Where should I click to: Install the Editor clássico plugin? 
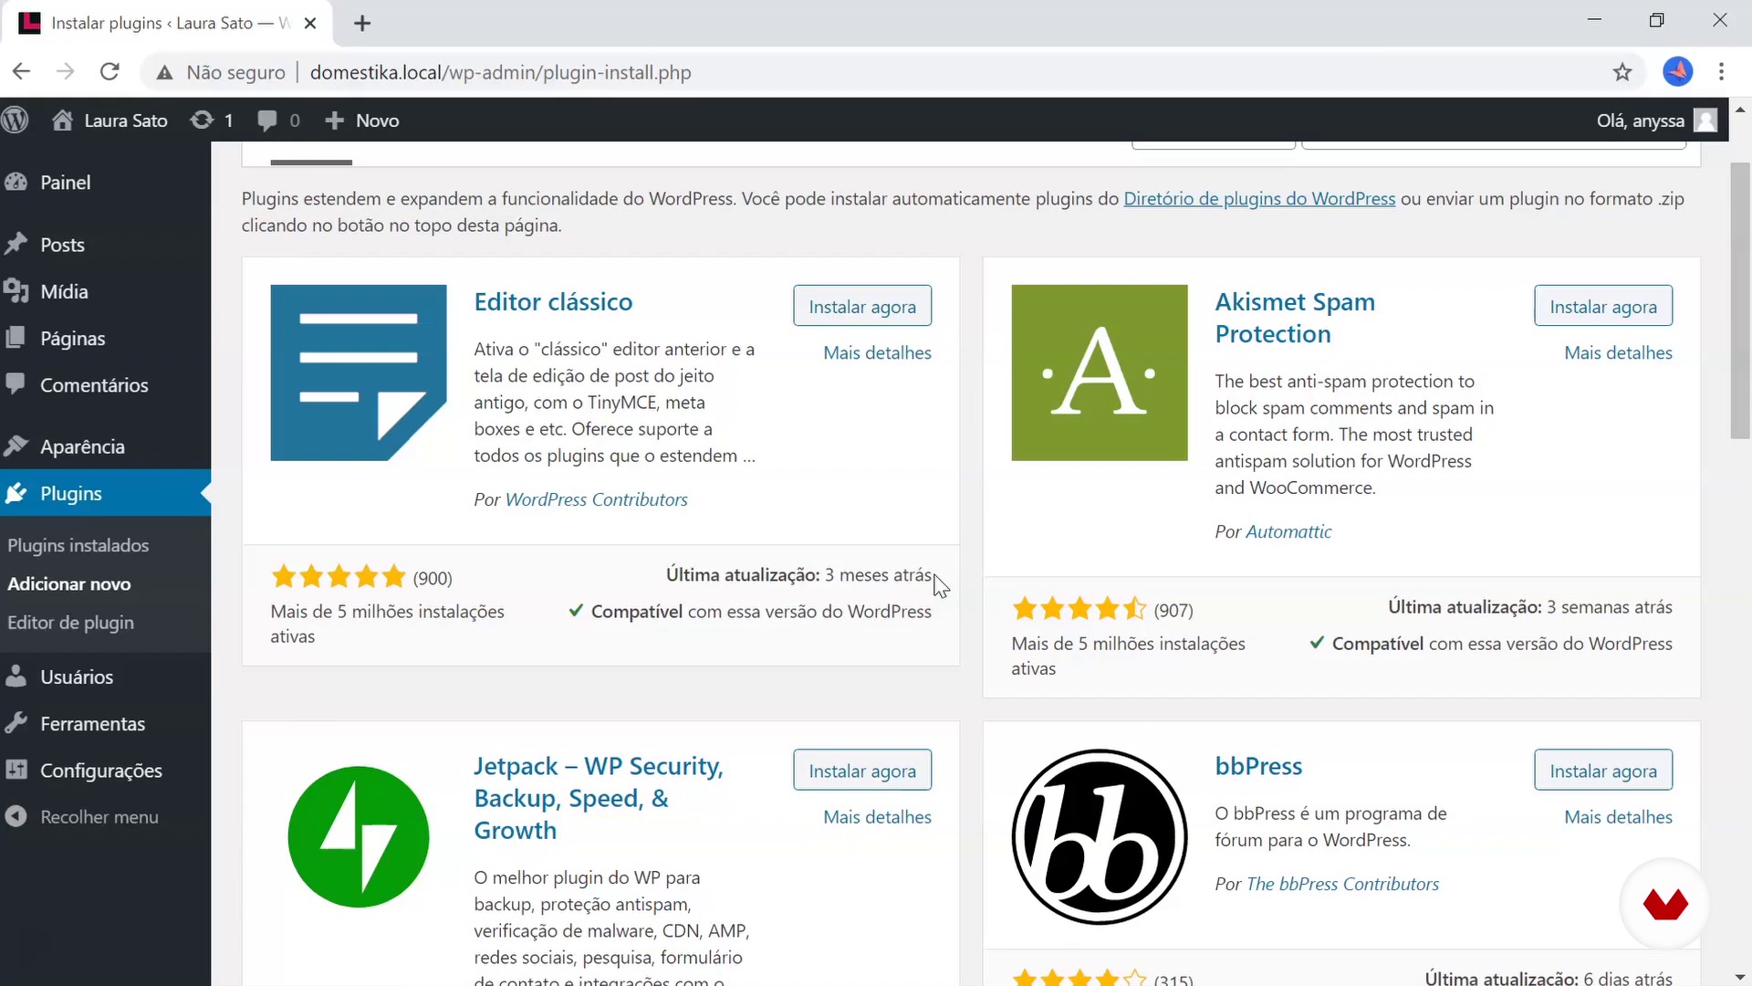862,306
